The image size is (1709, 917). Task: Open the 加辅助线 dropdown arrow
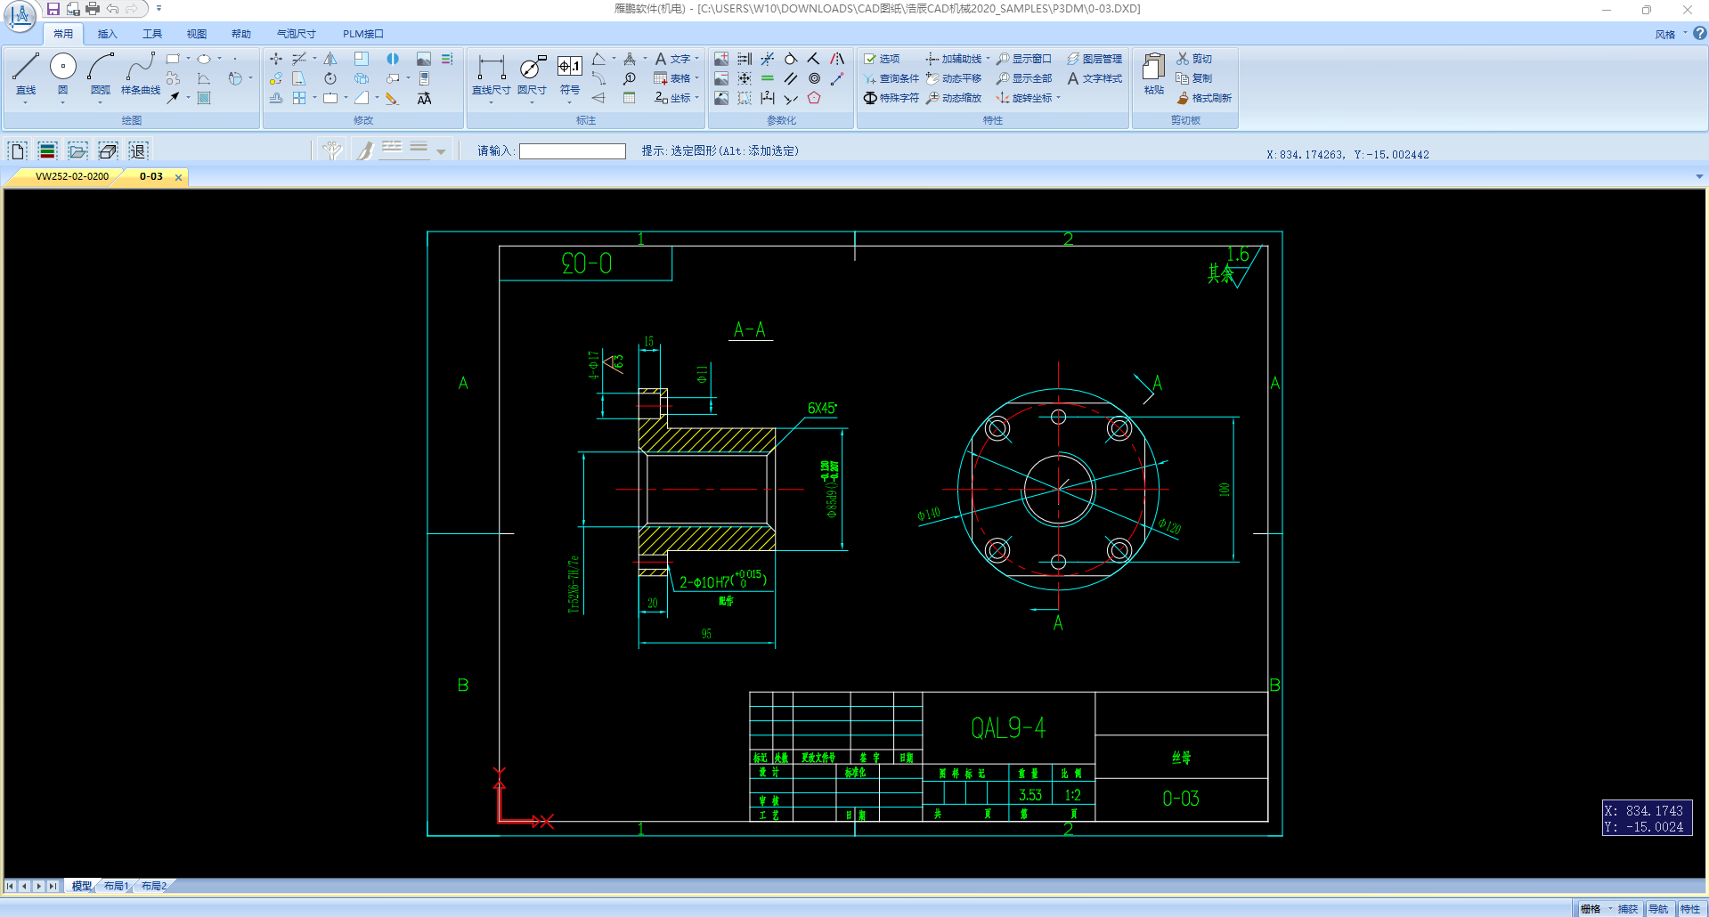(988, 59)
